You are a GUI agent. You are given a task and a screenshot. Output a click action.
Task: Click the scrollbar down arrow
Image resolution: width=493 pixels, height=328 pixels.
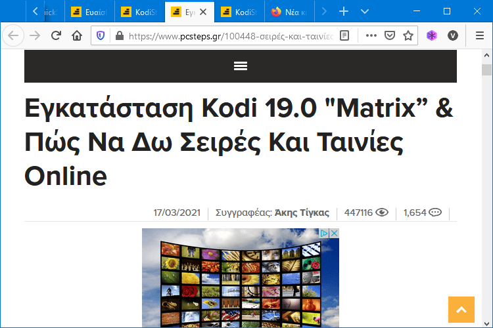(x=486, y=323)
